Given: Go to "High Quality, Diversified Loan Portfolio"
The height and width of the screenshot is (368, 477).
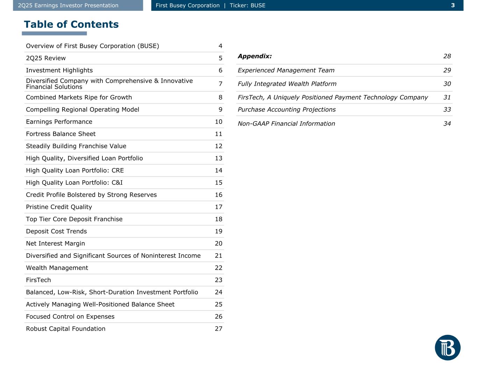Looking at the screenshot, I should (x=84, y=158).
